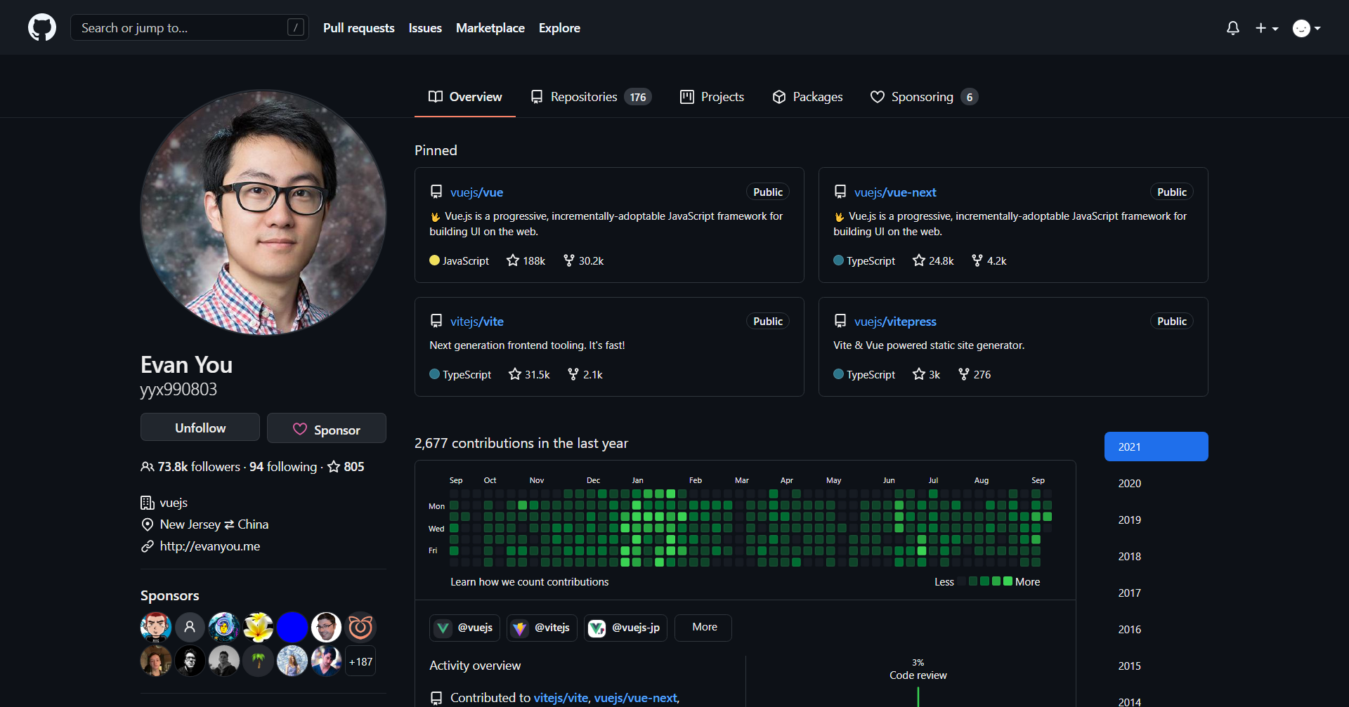This screenshot has width=1349, height=707.
Task: Select year 2019 contributions
Action: coord(1156,520)
